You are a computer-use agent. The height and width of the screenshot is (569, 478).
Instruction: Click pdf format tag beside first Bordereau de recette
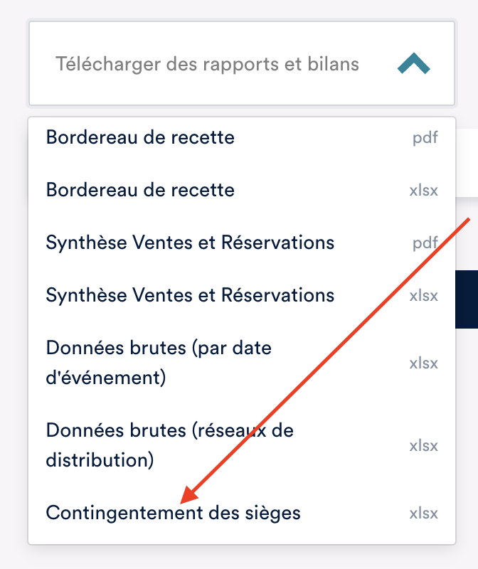pos(425,138)
